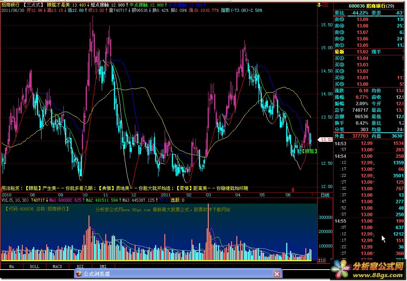Viewport: 407px width, 281px height.
Task: Click the yellow anchor icon above the price axis
Action: (319, 5)
